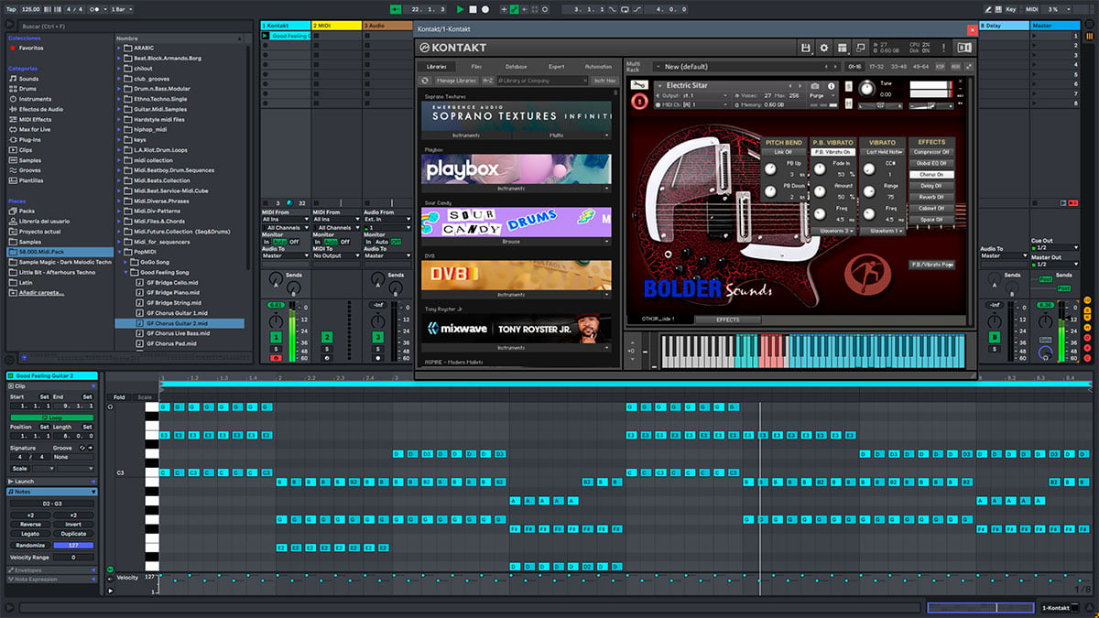
Task: Open Purge dropdown in Electric Sitar
Action: coord(821,96)
